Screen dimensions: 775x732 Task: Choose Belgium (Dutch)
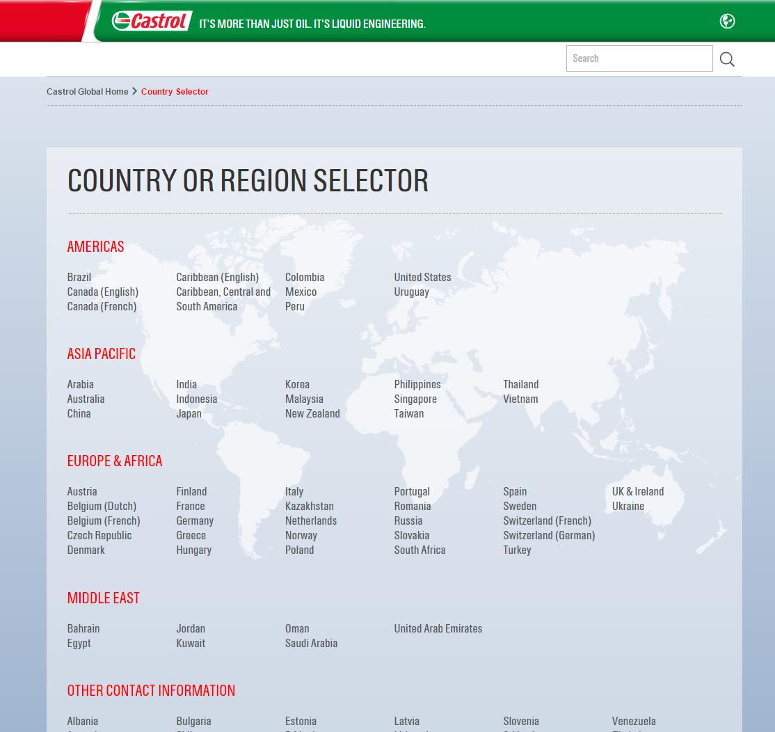pyautogui.click(x=102, y=506)
